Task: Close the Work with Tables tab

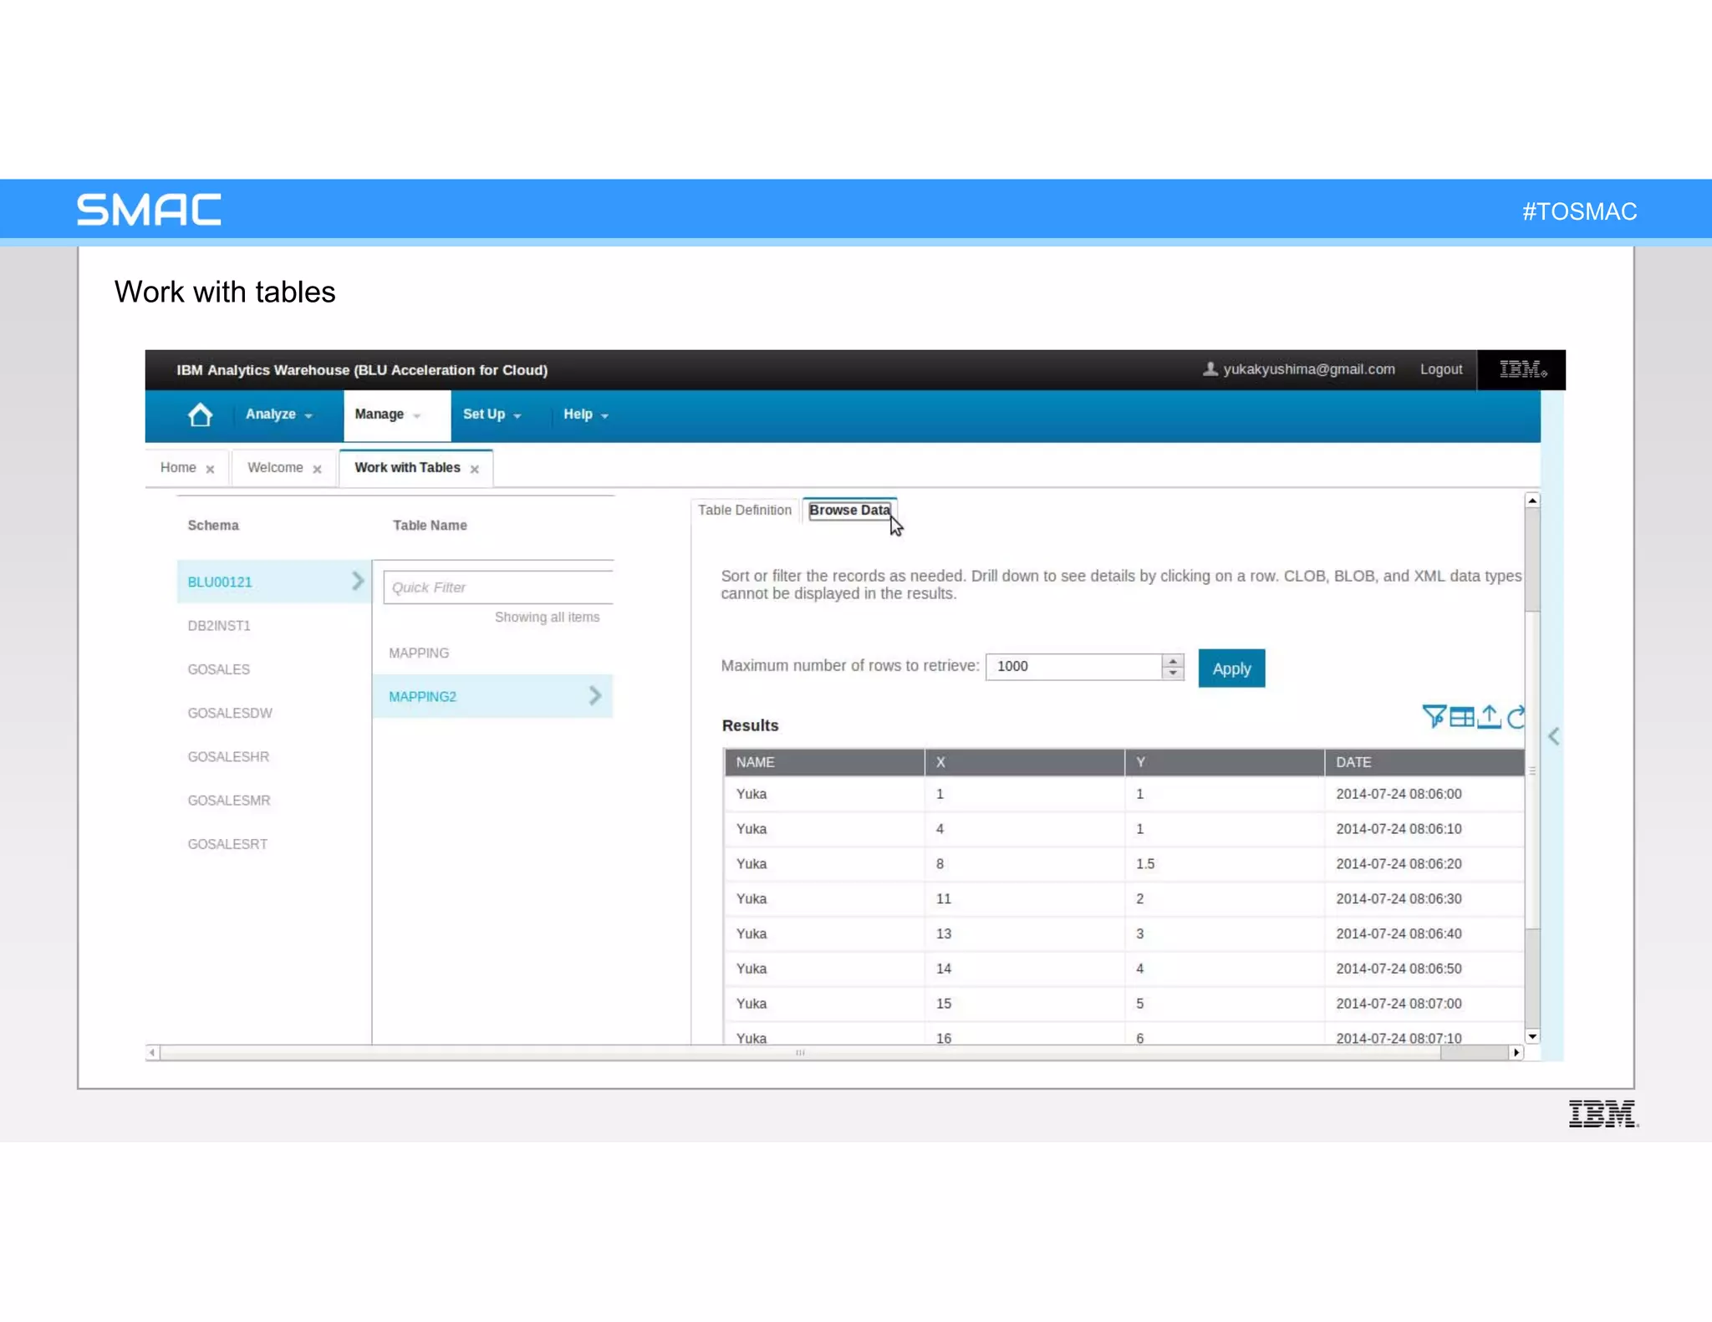Action: (475, 469)
